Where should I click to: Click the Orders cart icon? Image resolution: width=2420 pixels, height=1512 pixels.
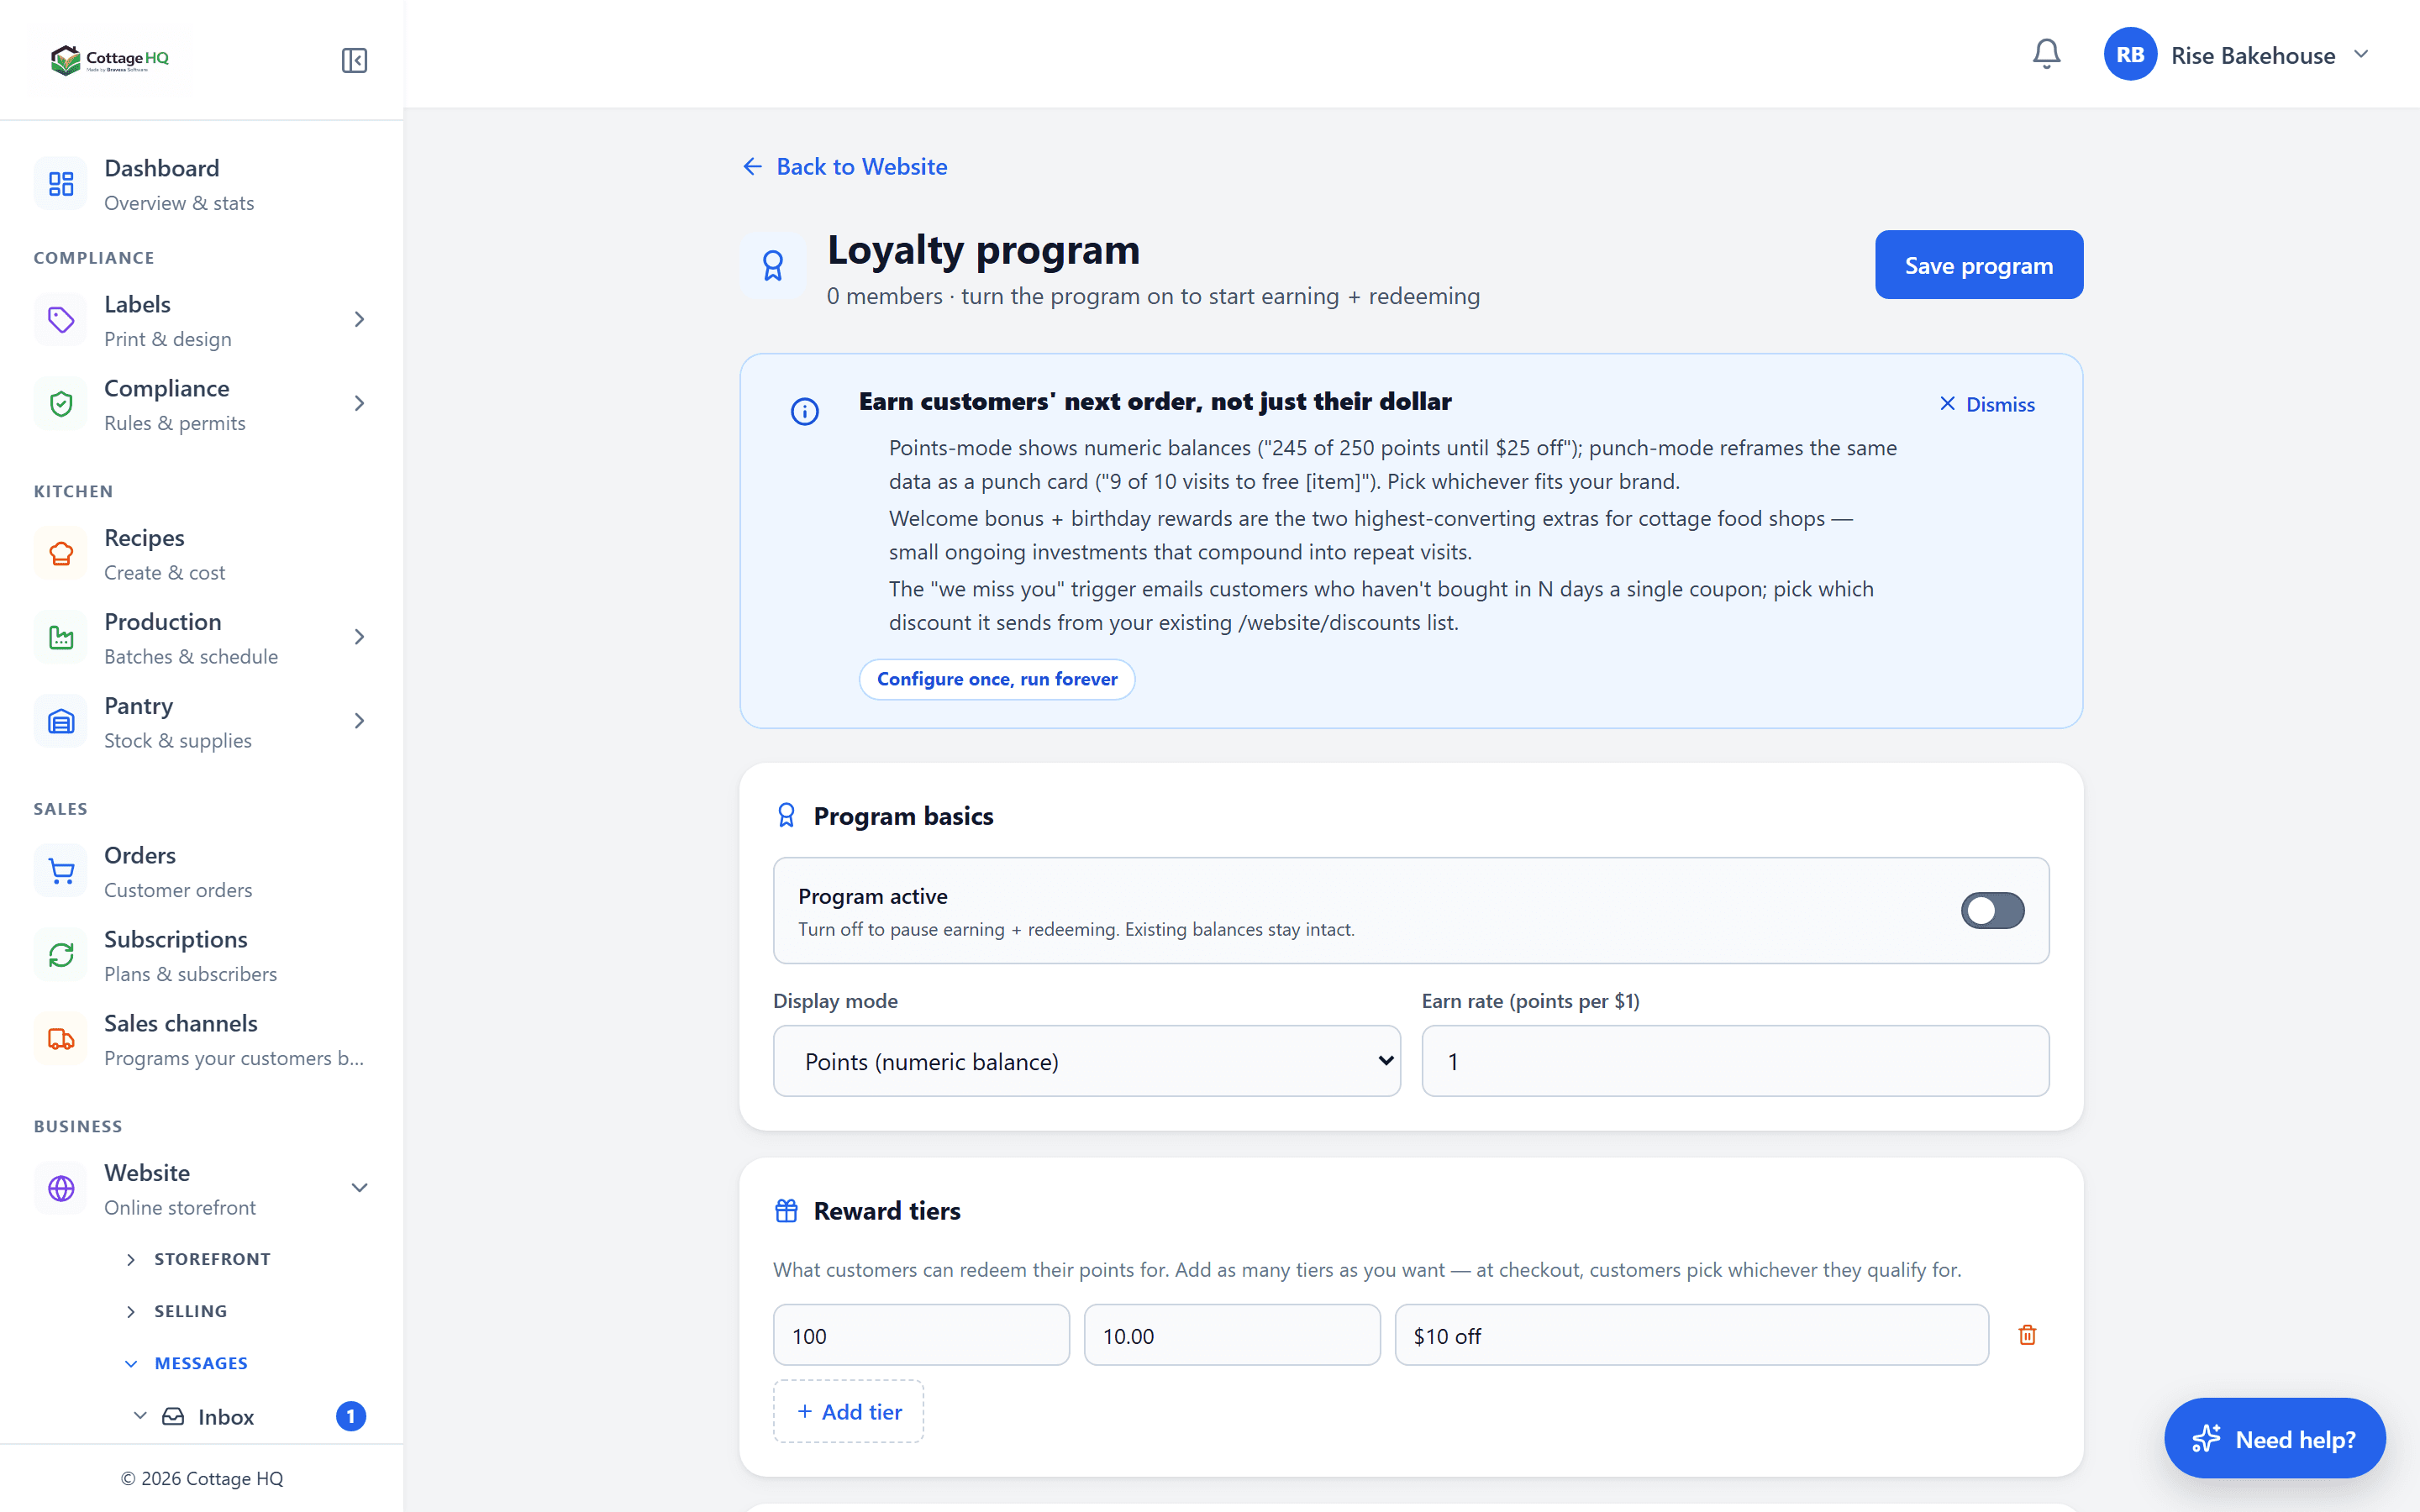[61, 872]
